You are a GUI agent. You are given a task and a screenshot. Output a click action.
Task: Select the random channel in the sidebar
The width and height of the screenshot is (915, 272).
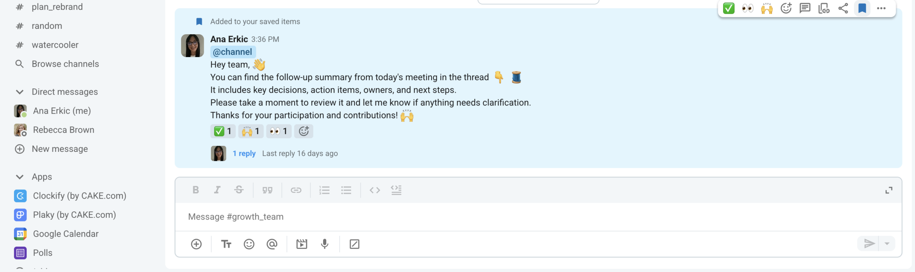[47, 25]
